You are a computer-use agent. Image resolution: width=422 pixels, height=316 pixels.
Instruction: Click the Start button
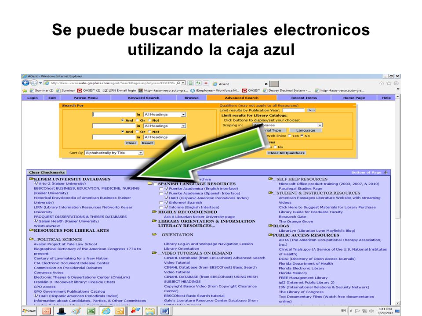(29, 311)
